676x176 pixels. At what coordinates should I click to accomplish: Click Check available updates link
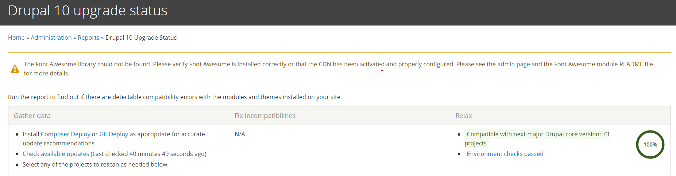click(56, 154)
